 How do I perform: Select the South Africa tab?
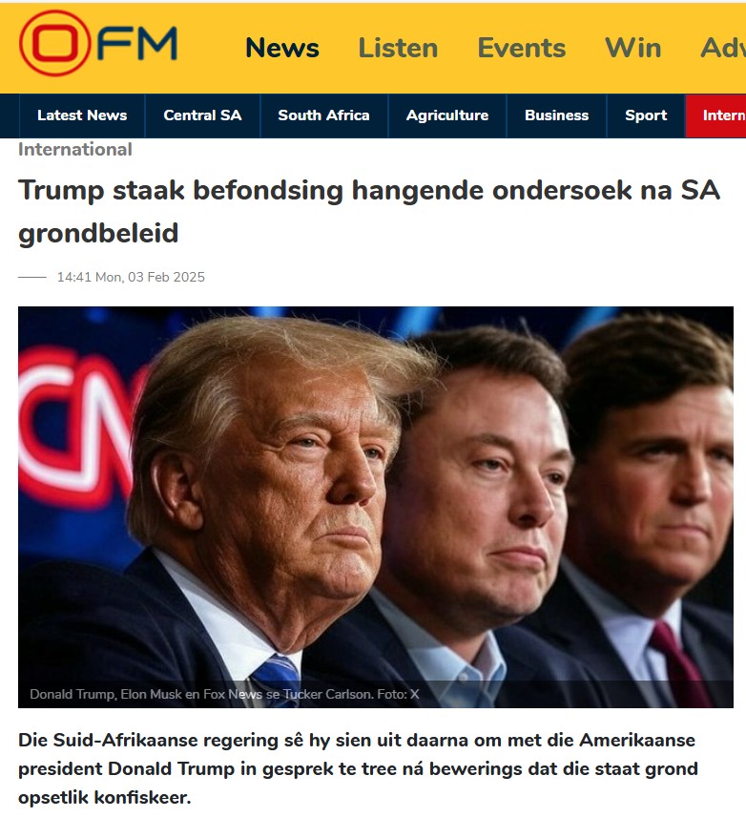point(323,115)
